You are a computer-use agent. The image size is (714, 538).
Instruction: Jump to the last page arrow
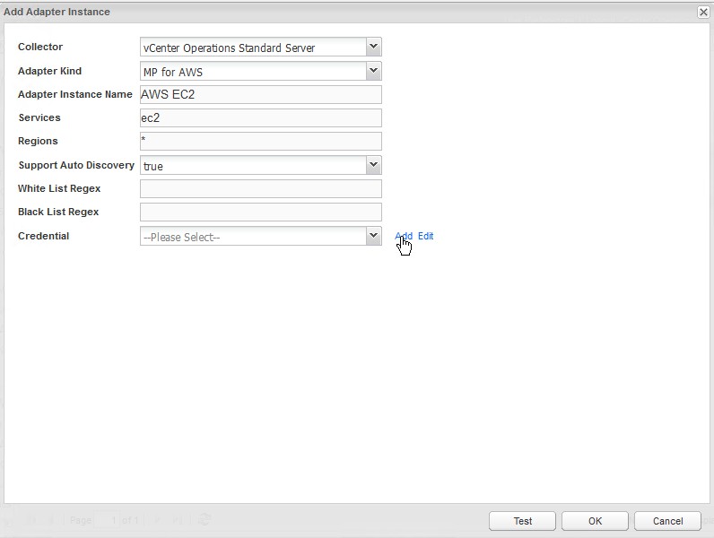coord(178,520)
